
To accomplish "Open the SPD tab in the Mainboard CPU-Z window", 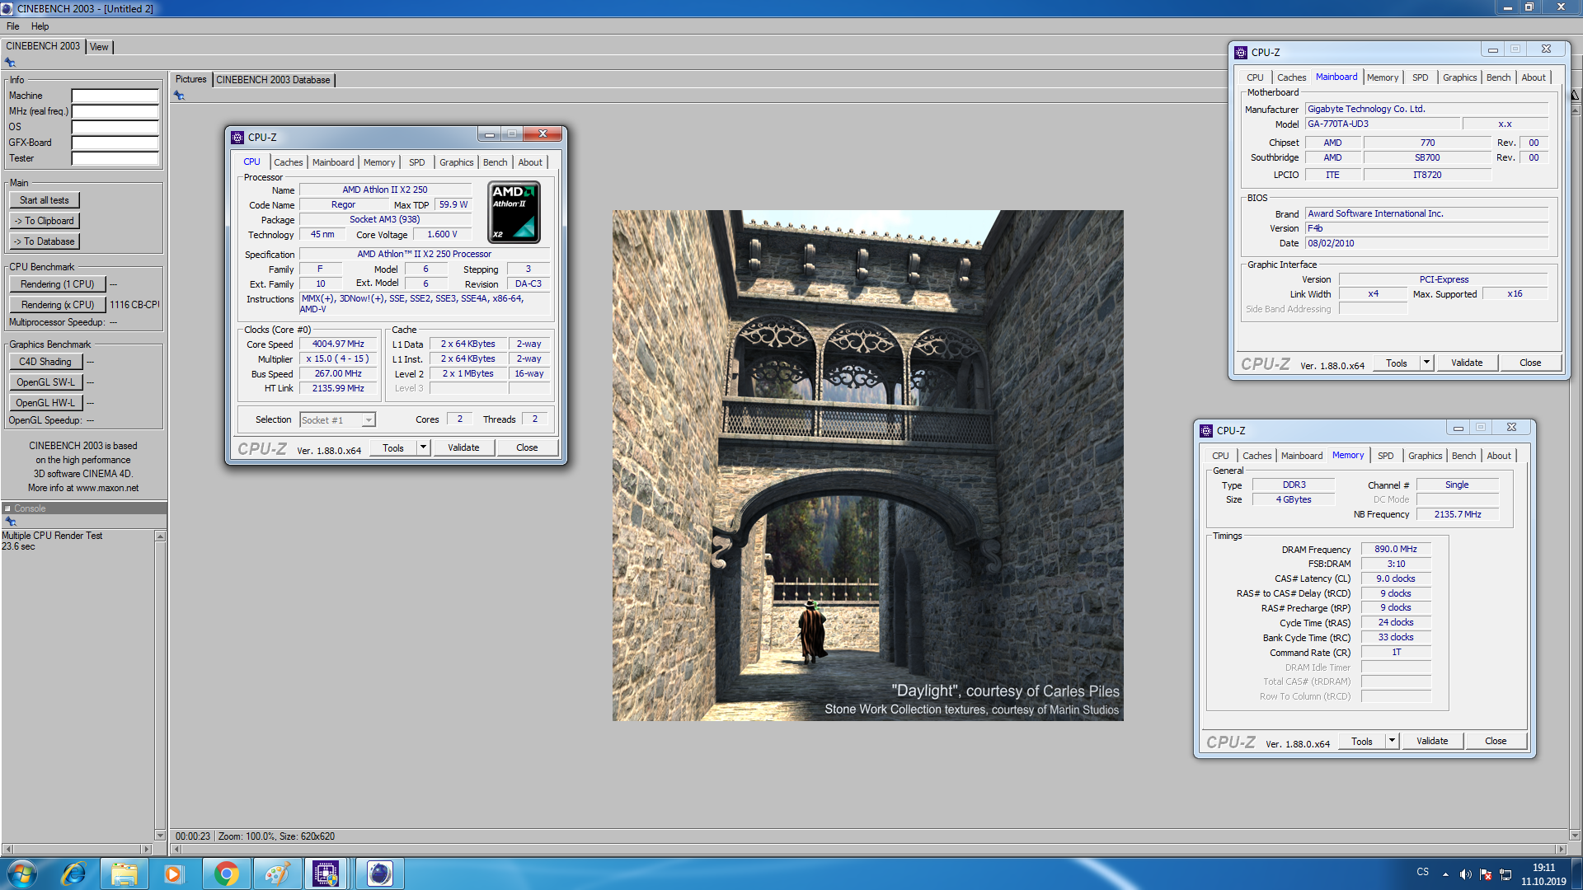I will [1420, 77].
